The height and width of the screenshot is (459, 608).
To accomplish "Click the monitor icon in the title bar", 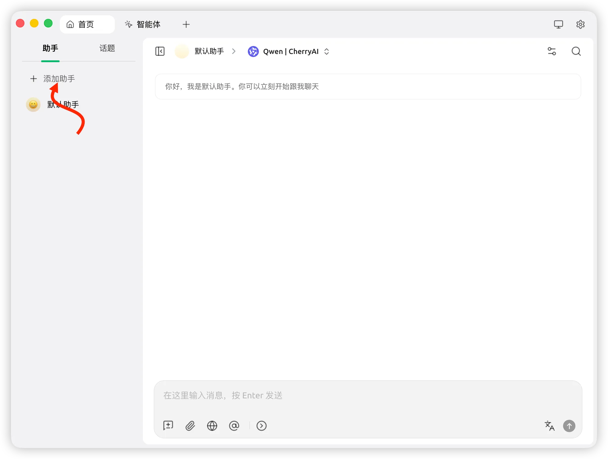I will (559, 24).
